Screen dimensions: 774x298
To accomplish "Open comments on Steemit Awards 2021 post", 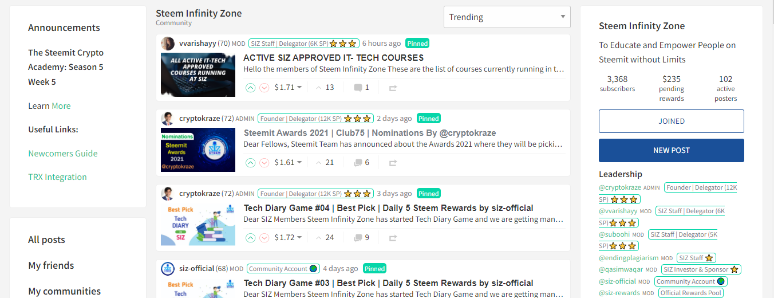I will coord(361,163).
